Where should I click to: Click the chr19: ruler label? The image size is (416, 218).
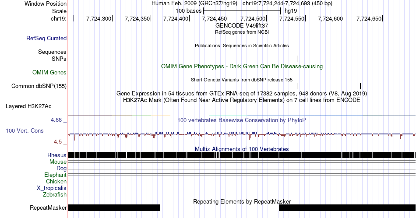point(59,18)
